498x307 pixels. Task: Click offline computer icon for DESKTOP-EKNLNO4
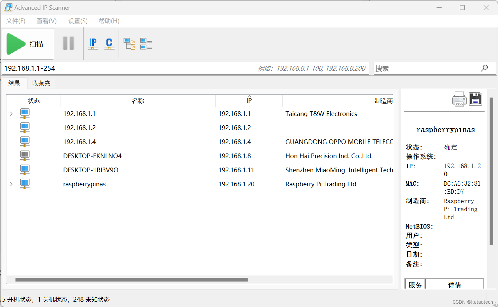pos(25,156)
